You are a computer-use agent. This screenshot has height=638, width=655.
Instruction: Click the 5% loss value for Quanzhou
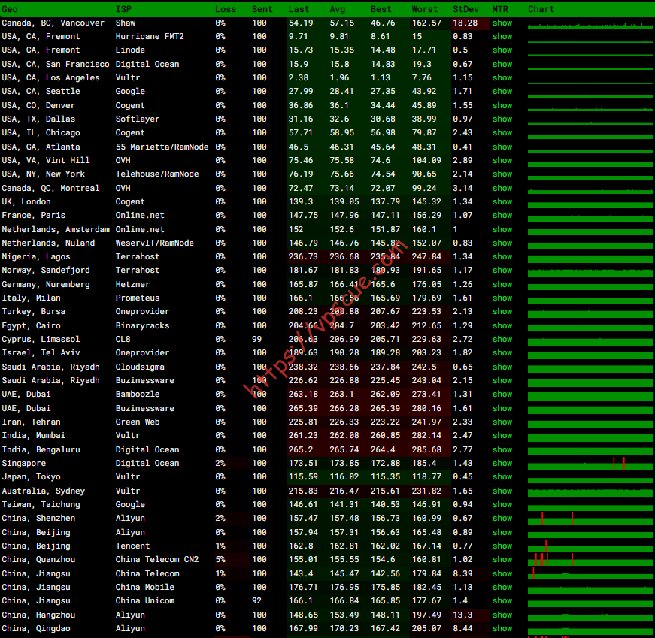click(220, 560)
